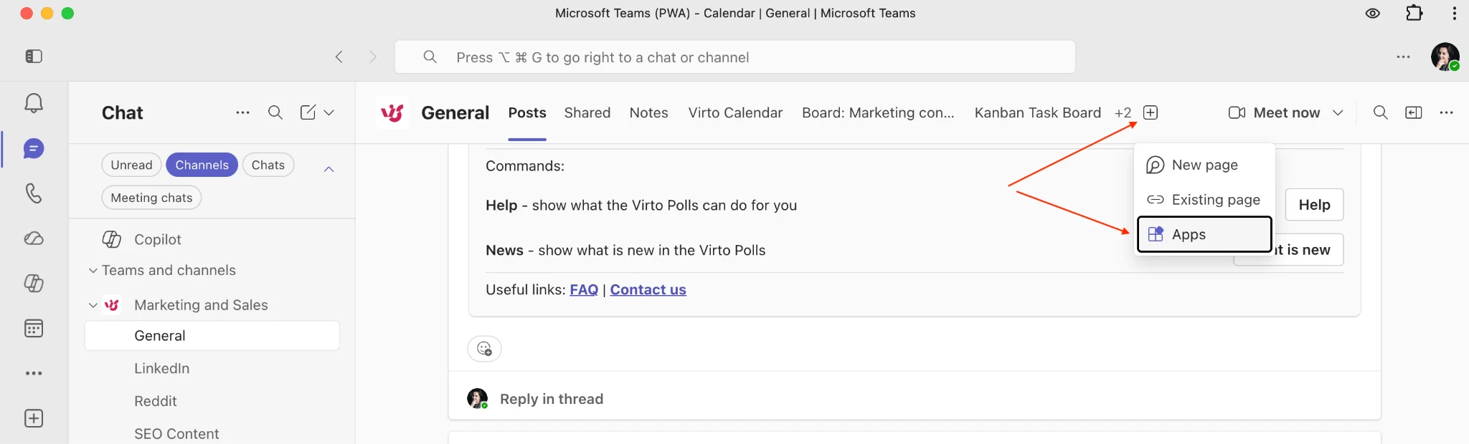Screen dimensions: 1469x444
Task: Show the +2 hidden tabs
Action: (x=1123, y=113)
